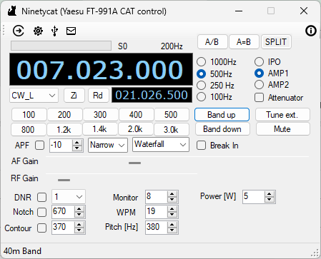
Task: Increase the APF value with up arrow
Action: pos(77,142)
